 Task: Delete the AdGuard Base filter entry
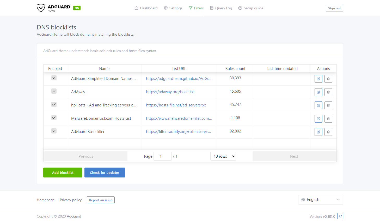[328, 132]
